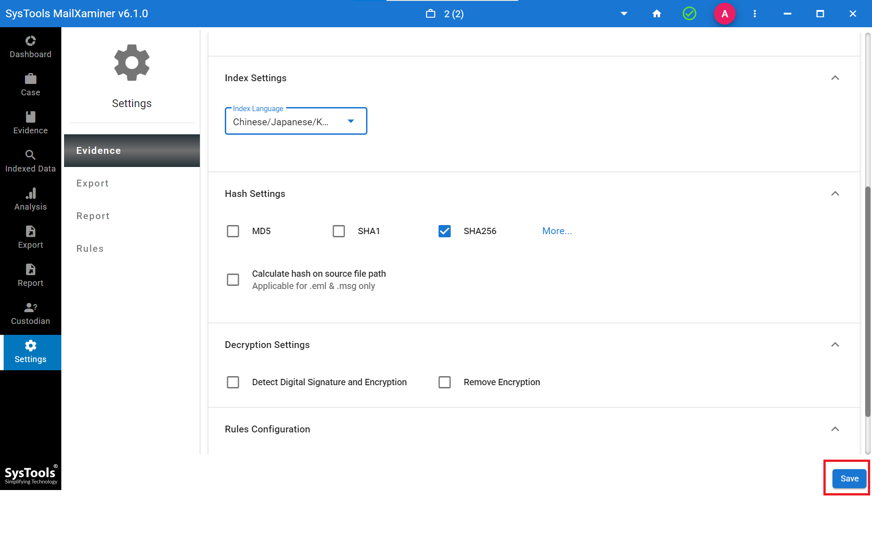The height and width of the screenshot is (549, 872).
Task: Click the user avatar A icon
Action: (x=724, y=14)
